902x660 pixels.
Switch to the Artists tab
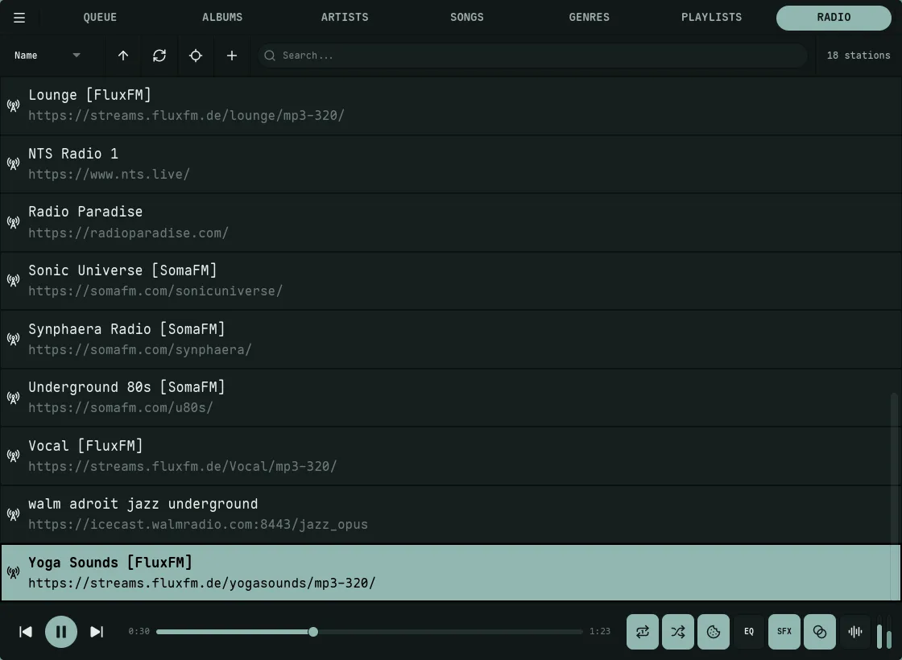click(345, 17)
